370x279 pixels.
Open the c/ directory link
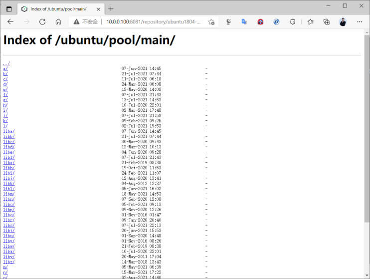point(5,79)
